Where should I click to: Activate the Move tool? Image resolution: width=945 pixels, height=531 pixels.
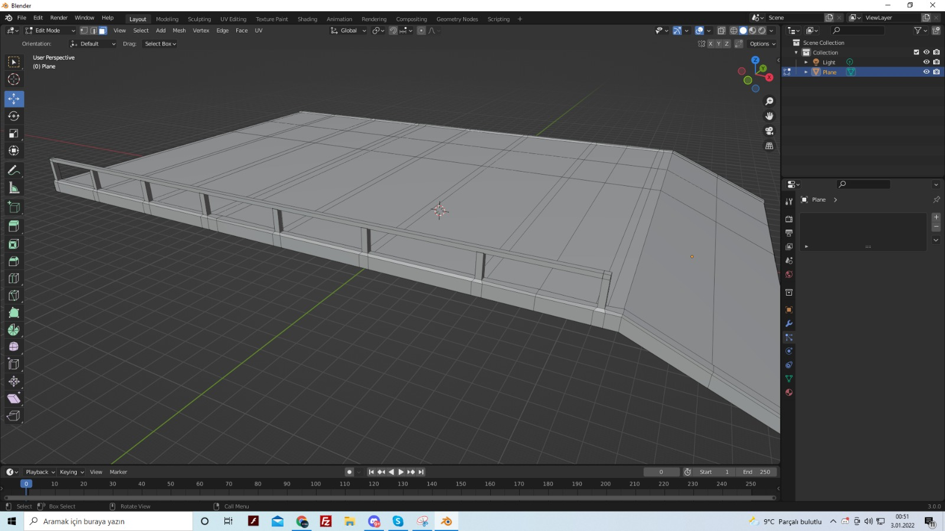[14, 99]
